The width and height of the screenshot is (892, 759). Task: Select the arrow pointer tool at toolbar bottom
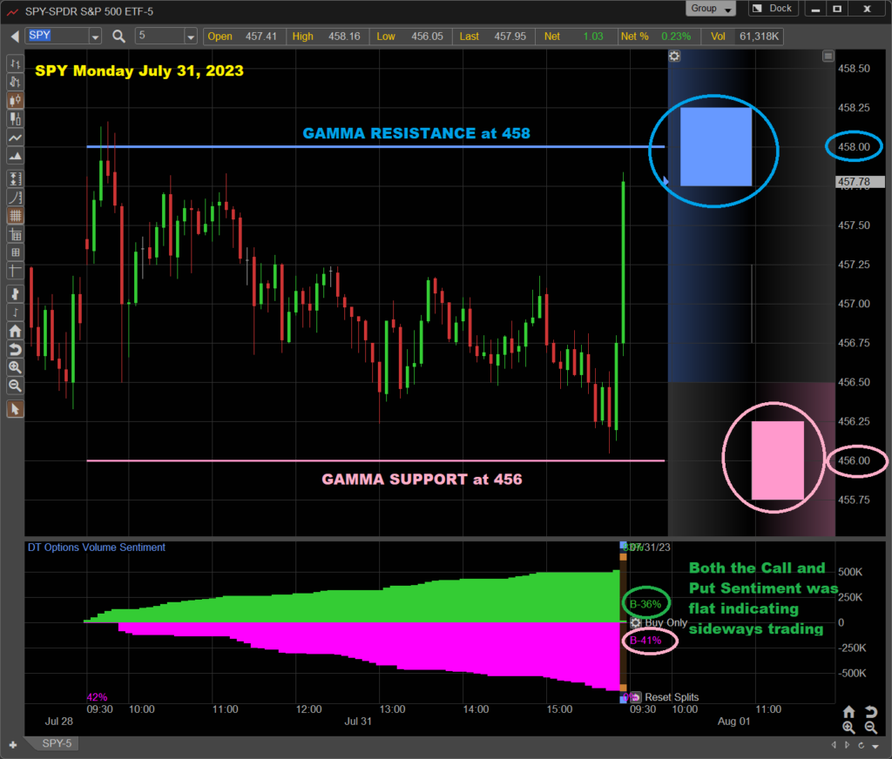[15, 408]
